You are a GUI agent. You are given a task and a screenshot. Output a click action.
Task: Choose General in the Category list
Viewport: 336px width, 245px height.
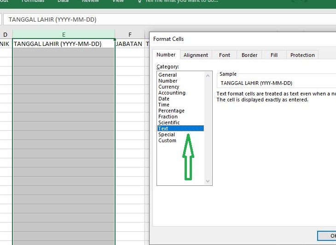[168, 75]
